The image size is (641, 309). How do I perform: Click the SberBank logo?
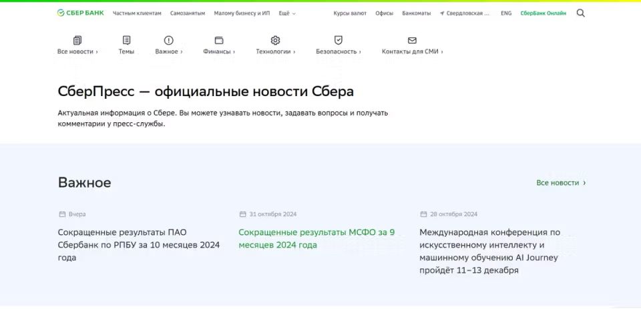[80, 13]
